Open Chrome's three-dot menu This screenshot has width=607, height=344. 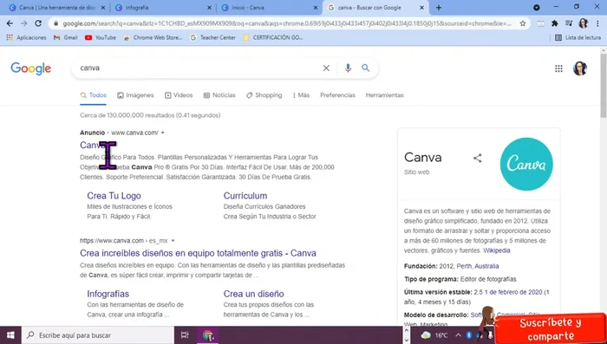(x=597, y=23)
